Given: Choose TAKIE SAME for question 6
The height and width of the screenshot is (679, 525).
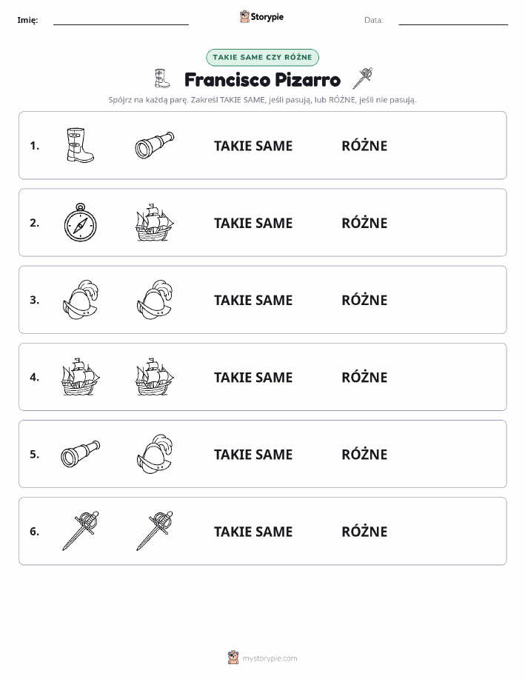Looking at the screenshot, I should 253,532.
